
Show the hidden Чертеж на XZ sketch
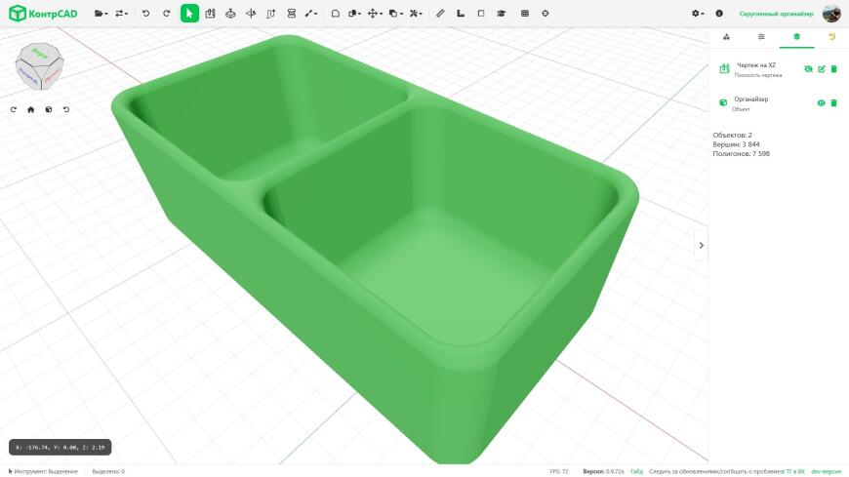pos(808,68)
